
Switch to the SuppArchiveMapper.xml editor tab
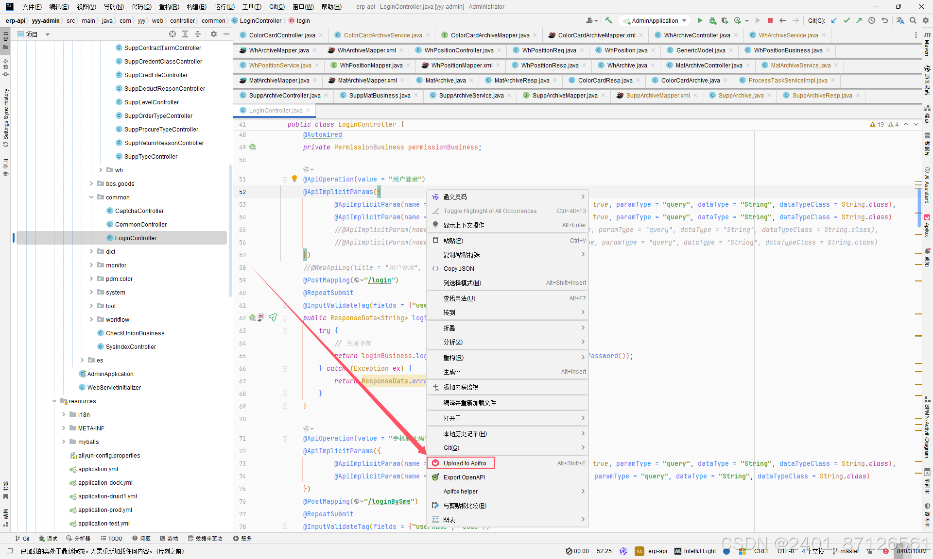point(657,95)
